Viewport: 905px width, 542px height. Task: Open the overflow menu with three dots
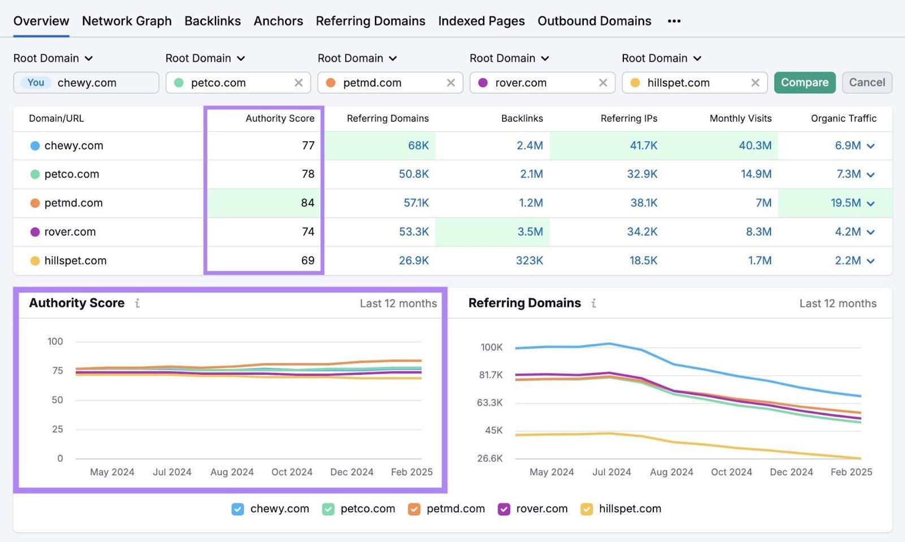tap(674, 21)
